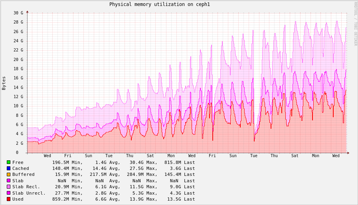Click the green Free legend swatch

click(x=8, y=162)
